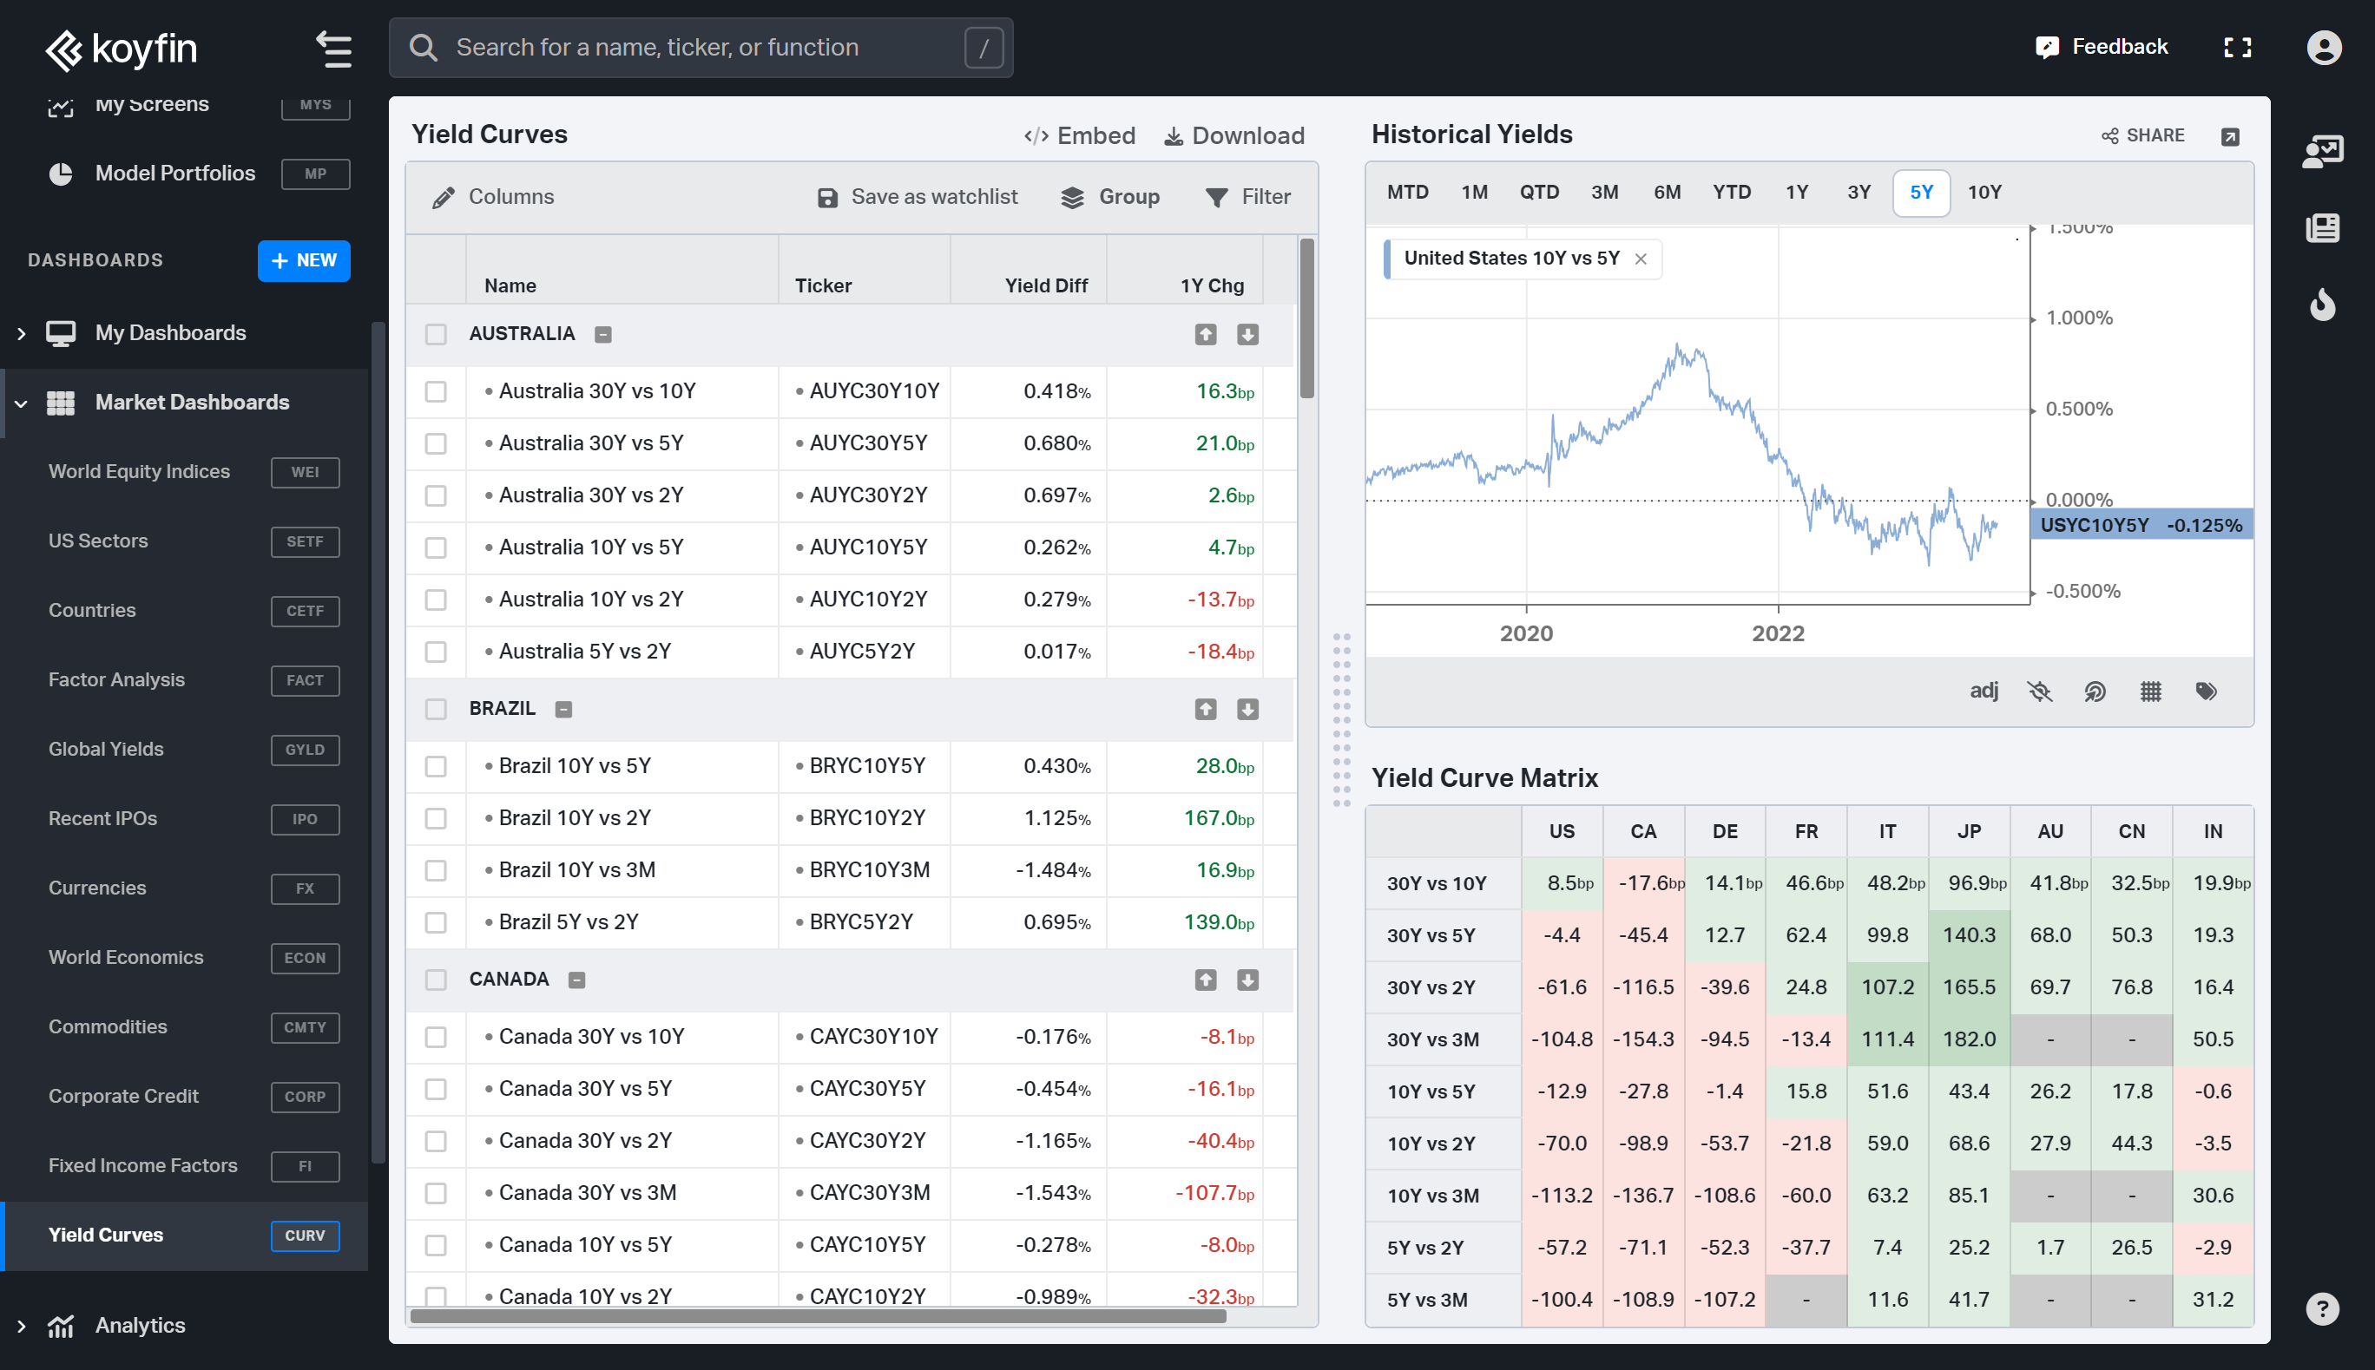Expand the My Dashboards section in the sidebar
The image size is (2375, 1370).
click(x=21, y=332)
